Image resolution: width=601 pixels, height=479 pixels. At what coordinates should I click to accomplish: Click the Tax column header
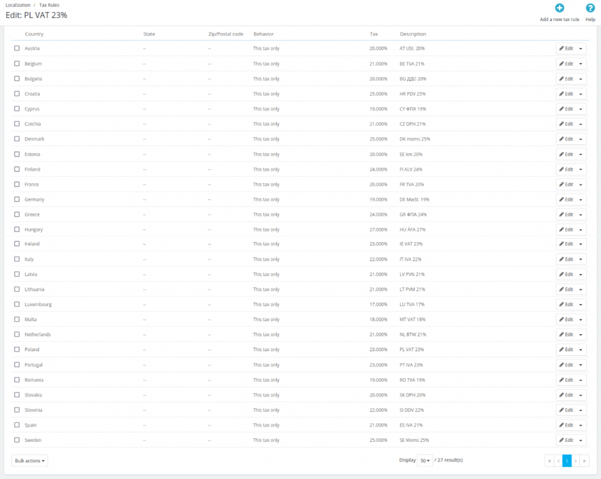coord(374,34)
